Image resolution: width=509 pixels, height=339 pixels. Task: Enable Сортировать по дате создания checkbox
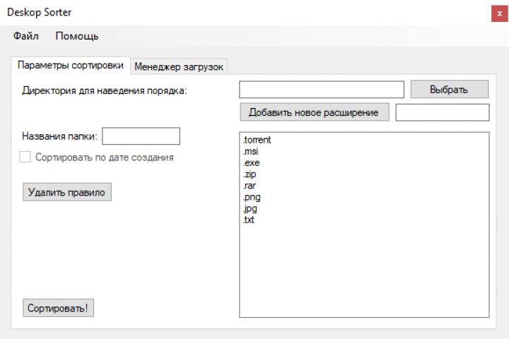[25, 157]
